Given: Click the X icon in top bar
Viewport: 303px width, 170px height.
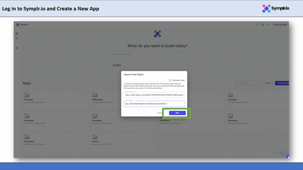Looking at the screenshot, I should click(x=257, y=24).
